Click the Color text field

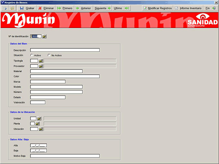point(65,76)
